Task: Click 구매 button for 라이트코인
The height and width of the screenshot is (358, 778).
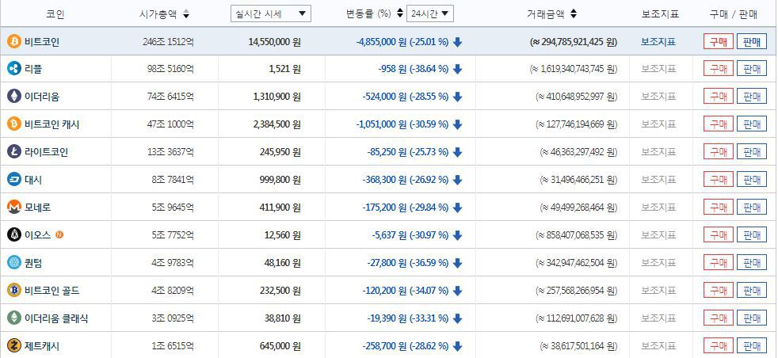Action: [718, 152]
